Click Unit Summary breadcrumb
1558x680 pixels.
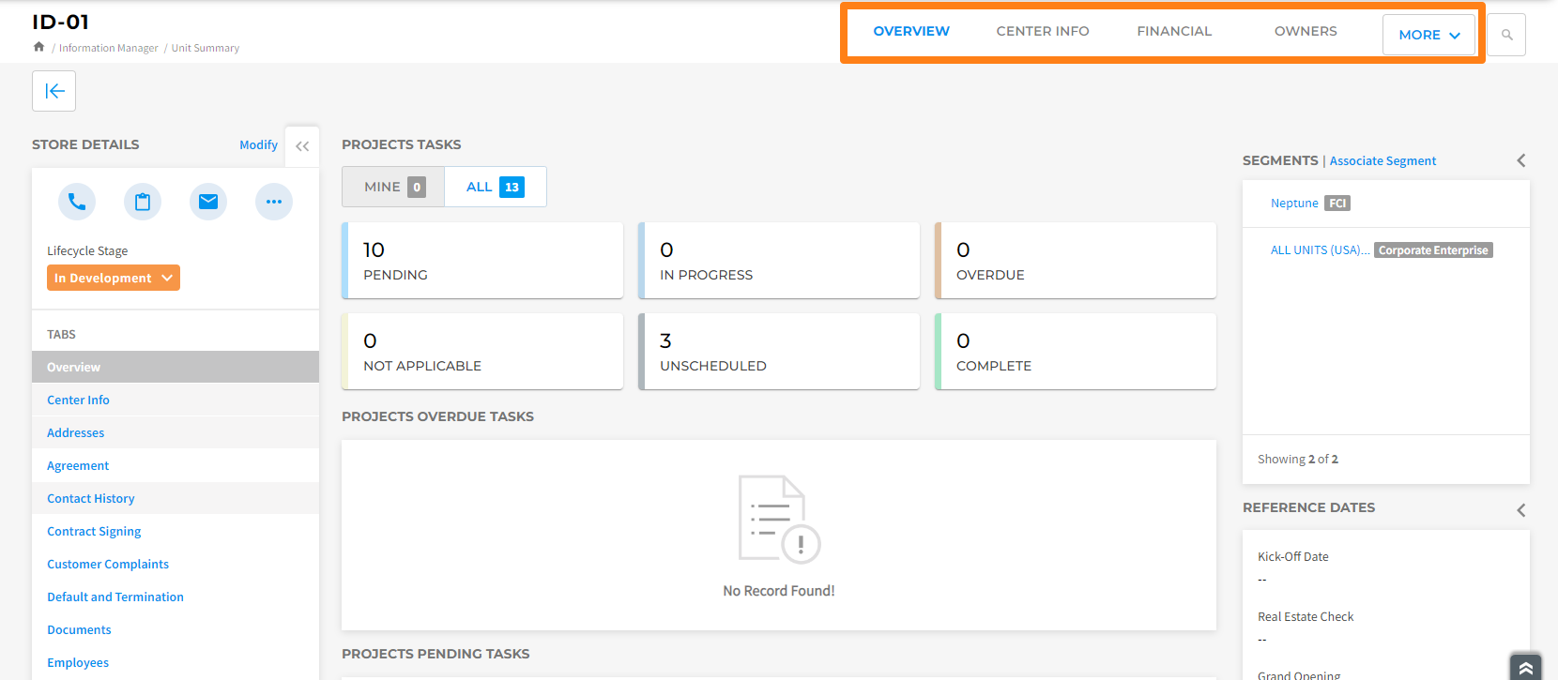pos(206,48)
